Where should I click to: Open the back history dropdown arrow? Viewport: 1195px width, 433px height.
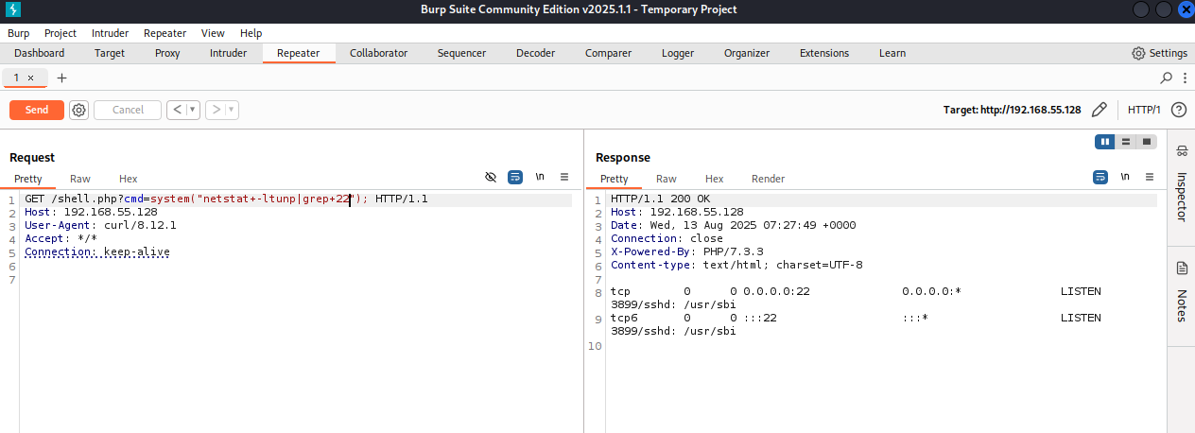pyautogui.click(x=194, y=110)
